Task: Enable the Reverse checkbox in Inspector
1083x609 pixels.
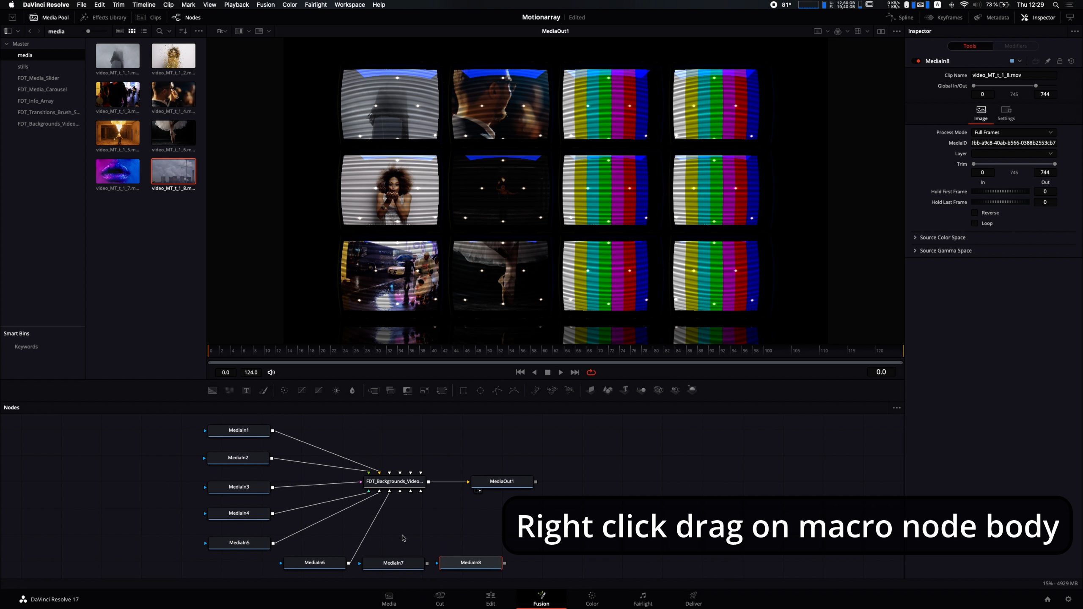Action: pos(975,212)
